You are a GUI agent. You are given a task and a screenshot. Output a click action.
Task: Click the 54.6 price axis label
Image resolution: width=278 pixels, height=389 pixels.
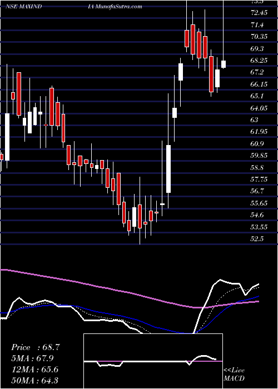pos(257,215)
